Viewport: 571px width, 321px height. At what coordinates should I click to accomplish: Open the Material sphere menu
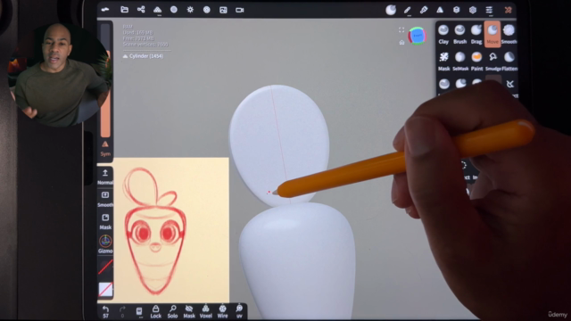[174, 10]
